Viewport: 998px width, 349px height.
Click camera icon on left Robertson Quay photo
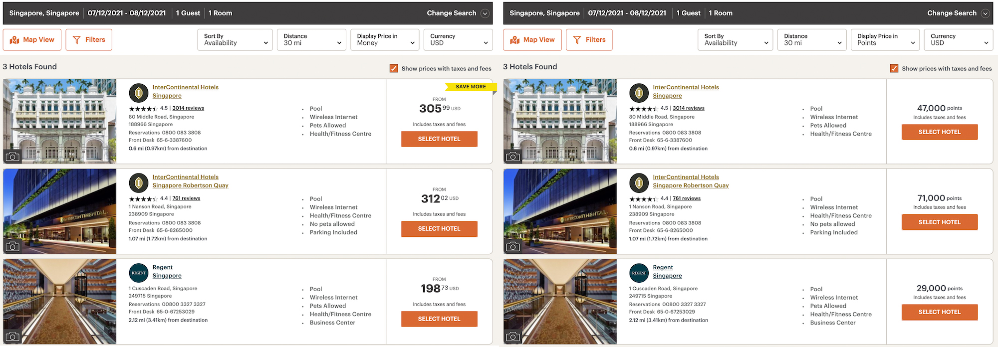[12, 246]
